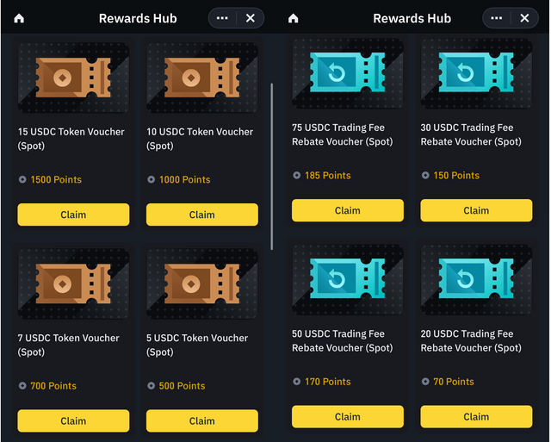The height and width of the screenshot is (442, 551).
Task: Click the '30 USDC Trading Fee Rebate Voucher' title
Action: point(471,134)
